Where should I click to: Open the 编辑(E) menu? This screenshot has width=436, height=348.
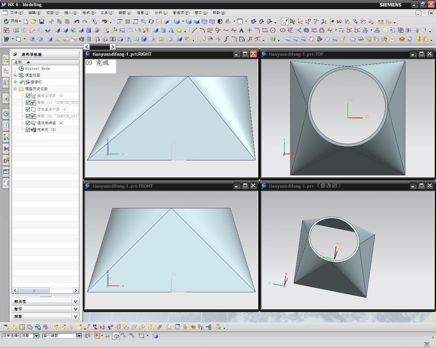pos(34,13)
